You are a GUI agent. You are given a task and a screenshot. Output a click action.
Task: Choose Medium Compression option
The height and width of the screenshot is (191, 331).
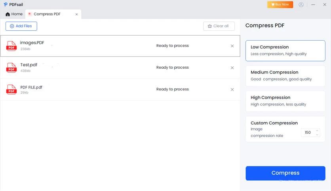click(285, 75)
